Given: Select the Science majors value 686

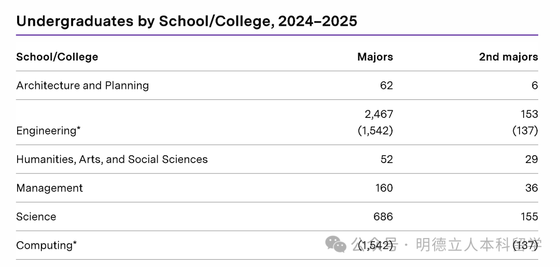Looking at the screenshot, I should pyautogui.click(x=383, y=217).
